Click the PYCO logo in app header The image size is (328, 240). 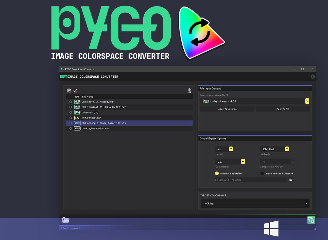64,77
